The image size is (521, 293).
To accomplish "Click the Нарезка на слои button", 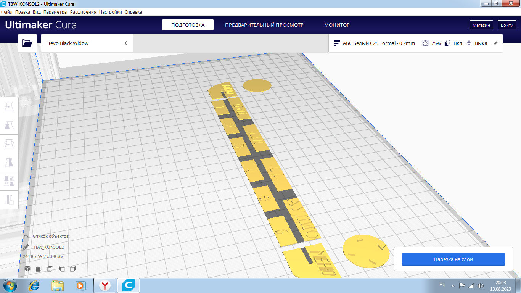I will pos(453,259).
